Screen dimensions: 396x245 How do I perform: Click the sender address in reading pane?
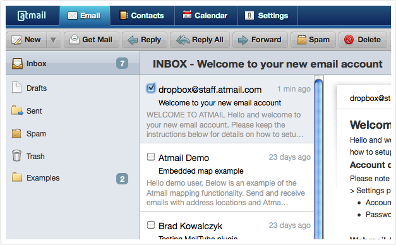click(370, 99)
